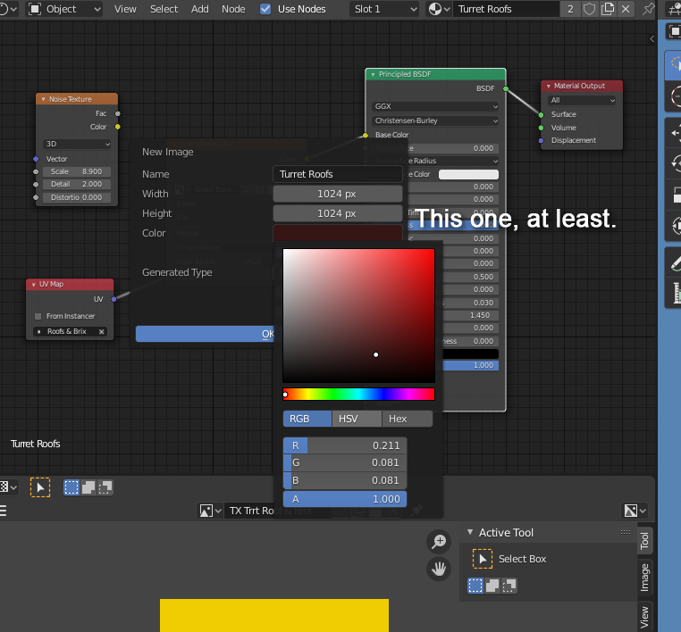Screen dimensions: 681x632
Task: Click the B 0.081 slider
Action: (x=345, y=480)
